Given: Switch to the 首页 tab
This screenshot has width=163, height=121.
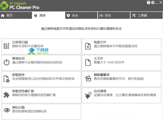Looking at the screenshot, I should tap(16, 15).
